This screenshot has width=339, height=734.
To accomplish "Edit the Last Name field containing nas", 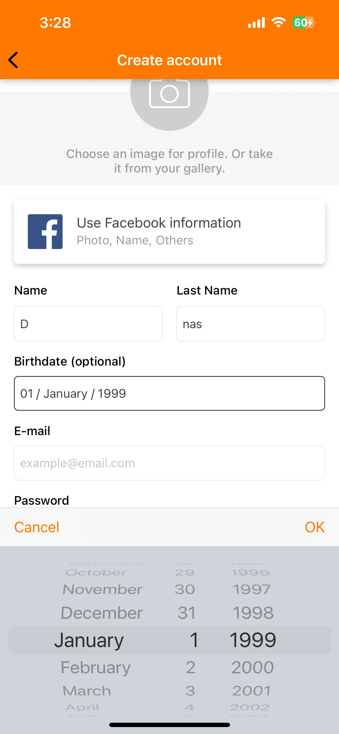I will (251, 324).
